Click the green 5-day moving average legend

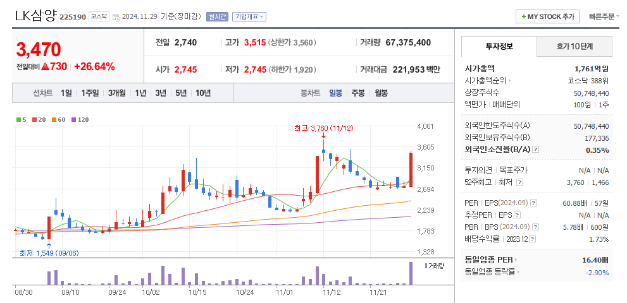(x=21, y=119)
